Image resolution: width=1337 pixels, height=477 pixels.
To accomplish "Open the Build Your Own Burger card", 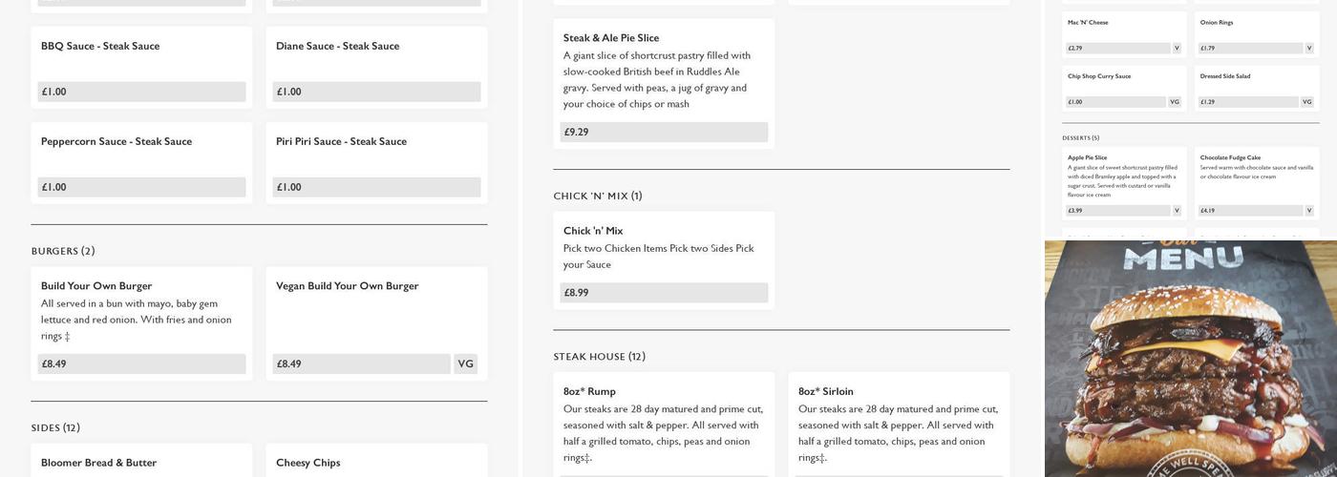I will [x=141, y=310].
